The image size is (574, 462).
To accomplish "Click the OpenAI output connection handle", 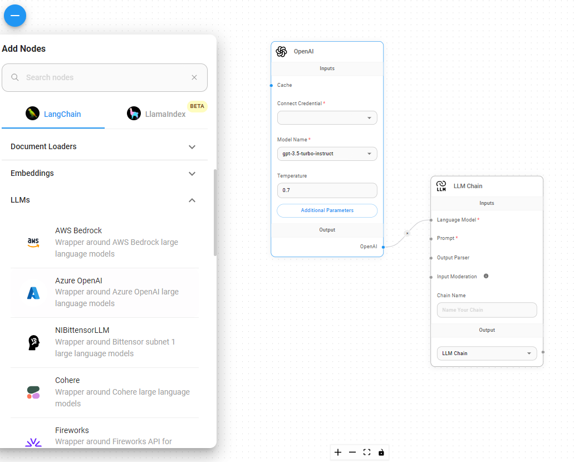I will pyautogui.click(x=383, y=247).
